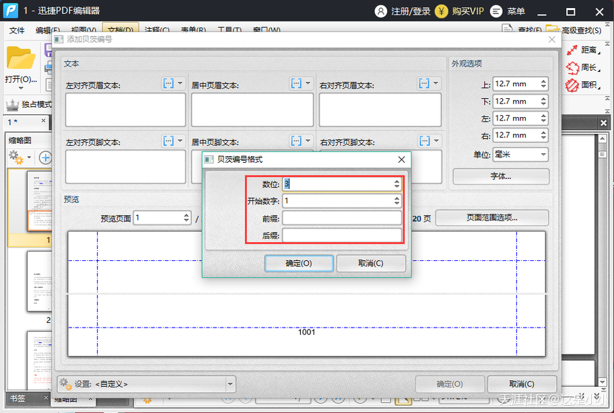Image resolution: width=614 pixels, height=413 pixels.
Task: Open the 字体... button
Action: [x=501, y=176]
